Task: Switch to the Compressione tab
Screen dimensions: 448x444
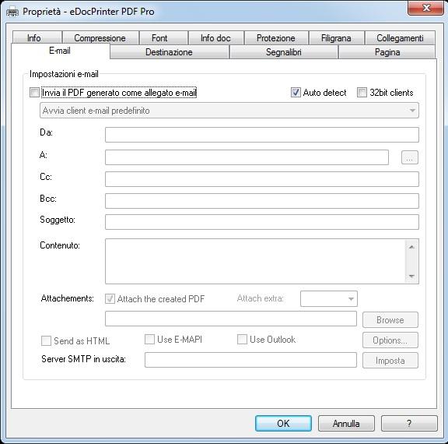Action: coord(100,38)
